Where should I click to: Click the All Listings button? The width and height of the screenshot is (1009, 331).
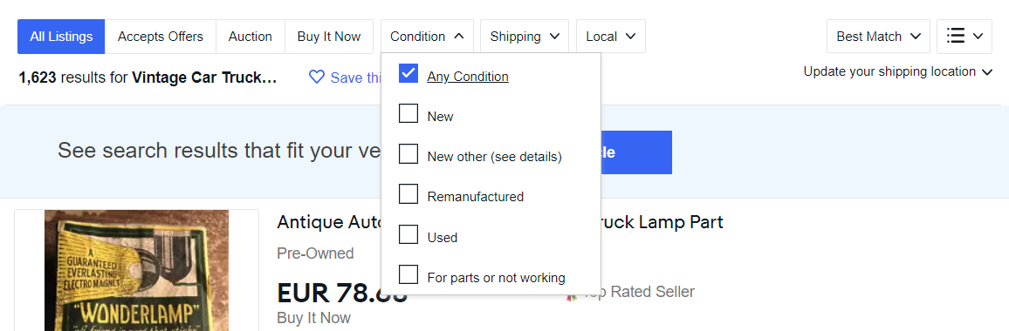pos(61,37)
